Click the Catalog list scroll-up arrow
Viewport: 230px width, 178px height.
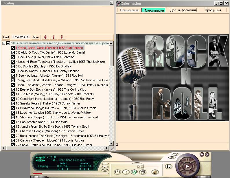point(111,43)
